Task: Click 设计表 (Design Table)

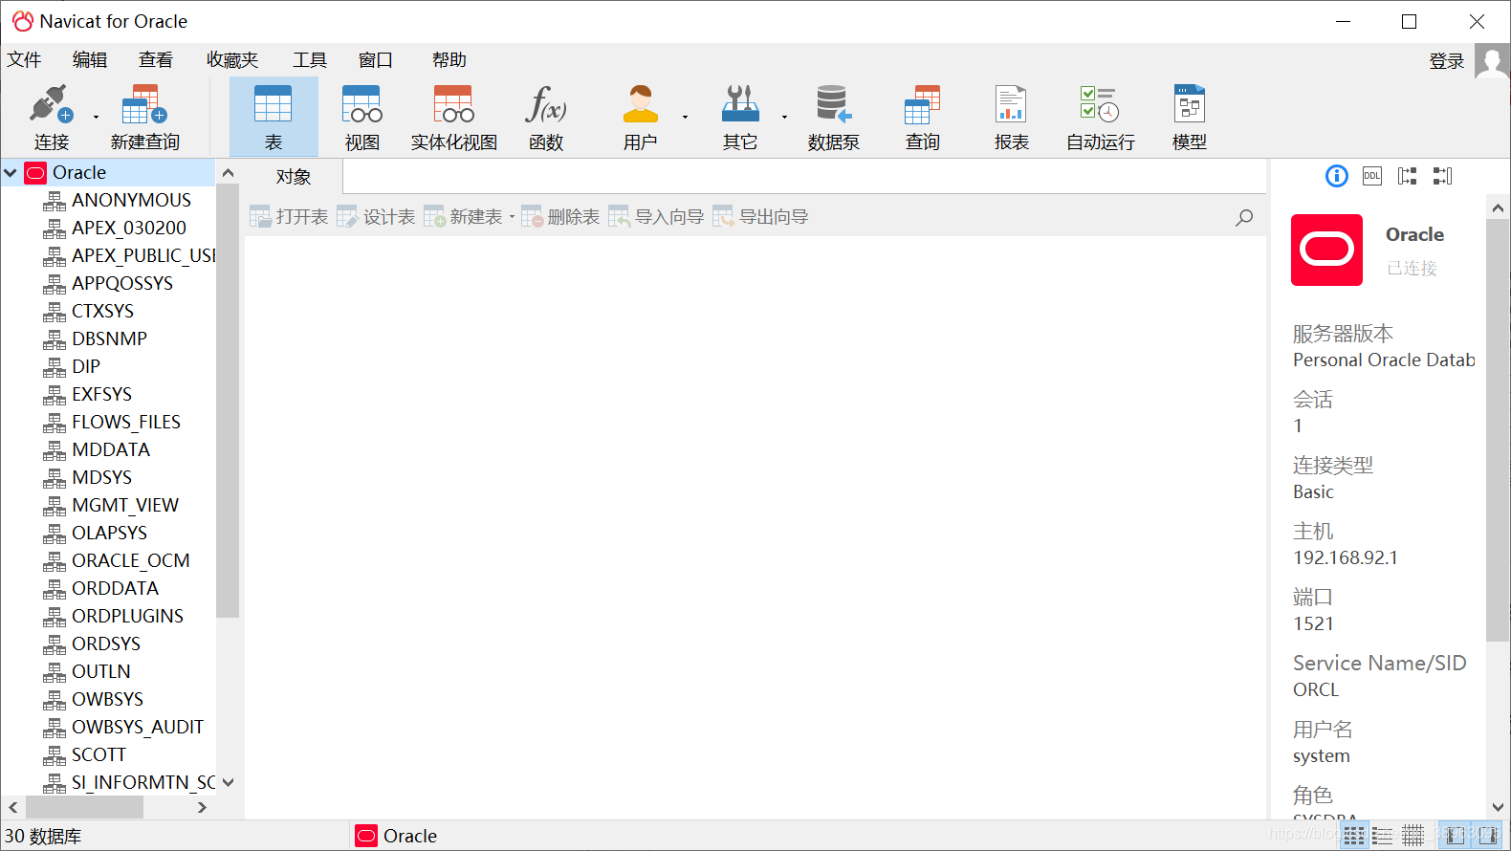Action: point(376,217)
